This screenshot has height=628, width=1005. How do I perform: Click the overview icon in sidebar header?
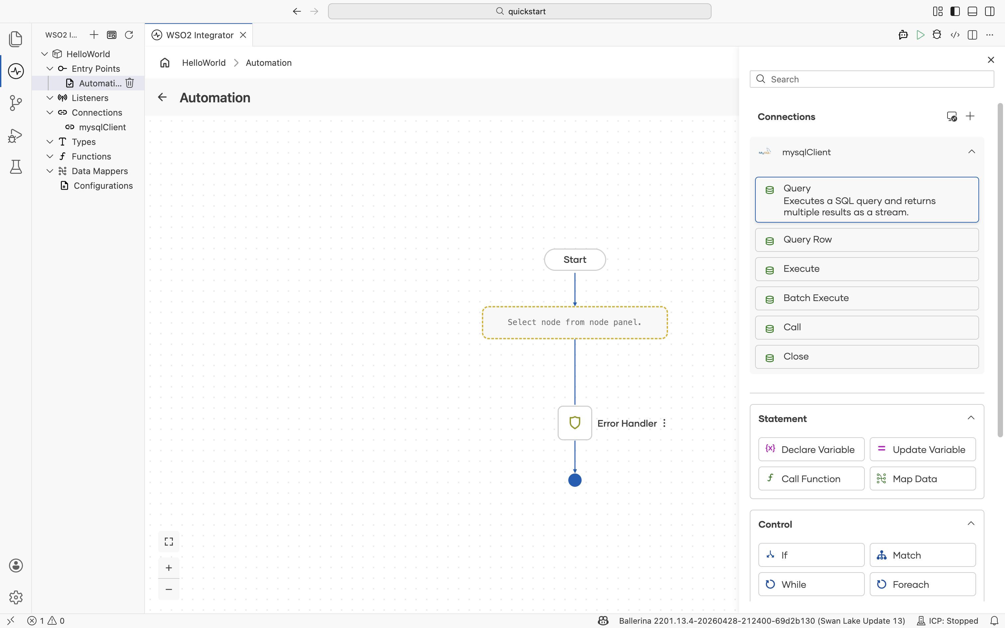coord(111,35)
